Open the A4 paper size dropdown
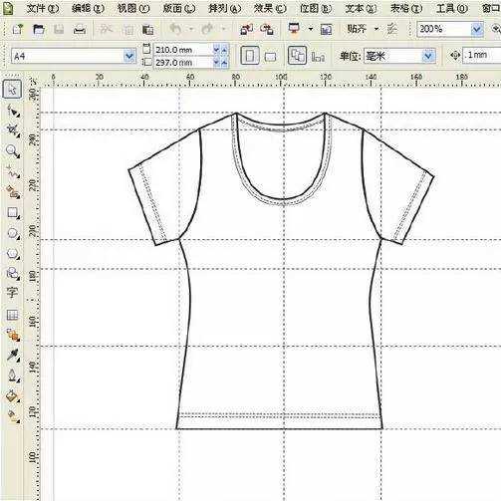The width and height of the screenshot is (501, 501). click(129, 56)
